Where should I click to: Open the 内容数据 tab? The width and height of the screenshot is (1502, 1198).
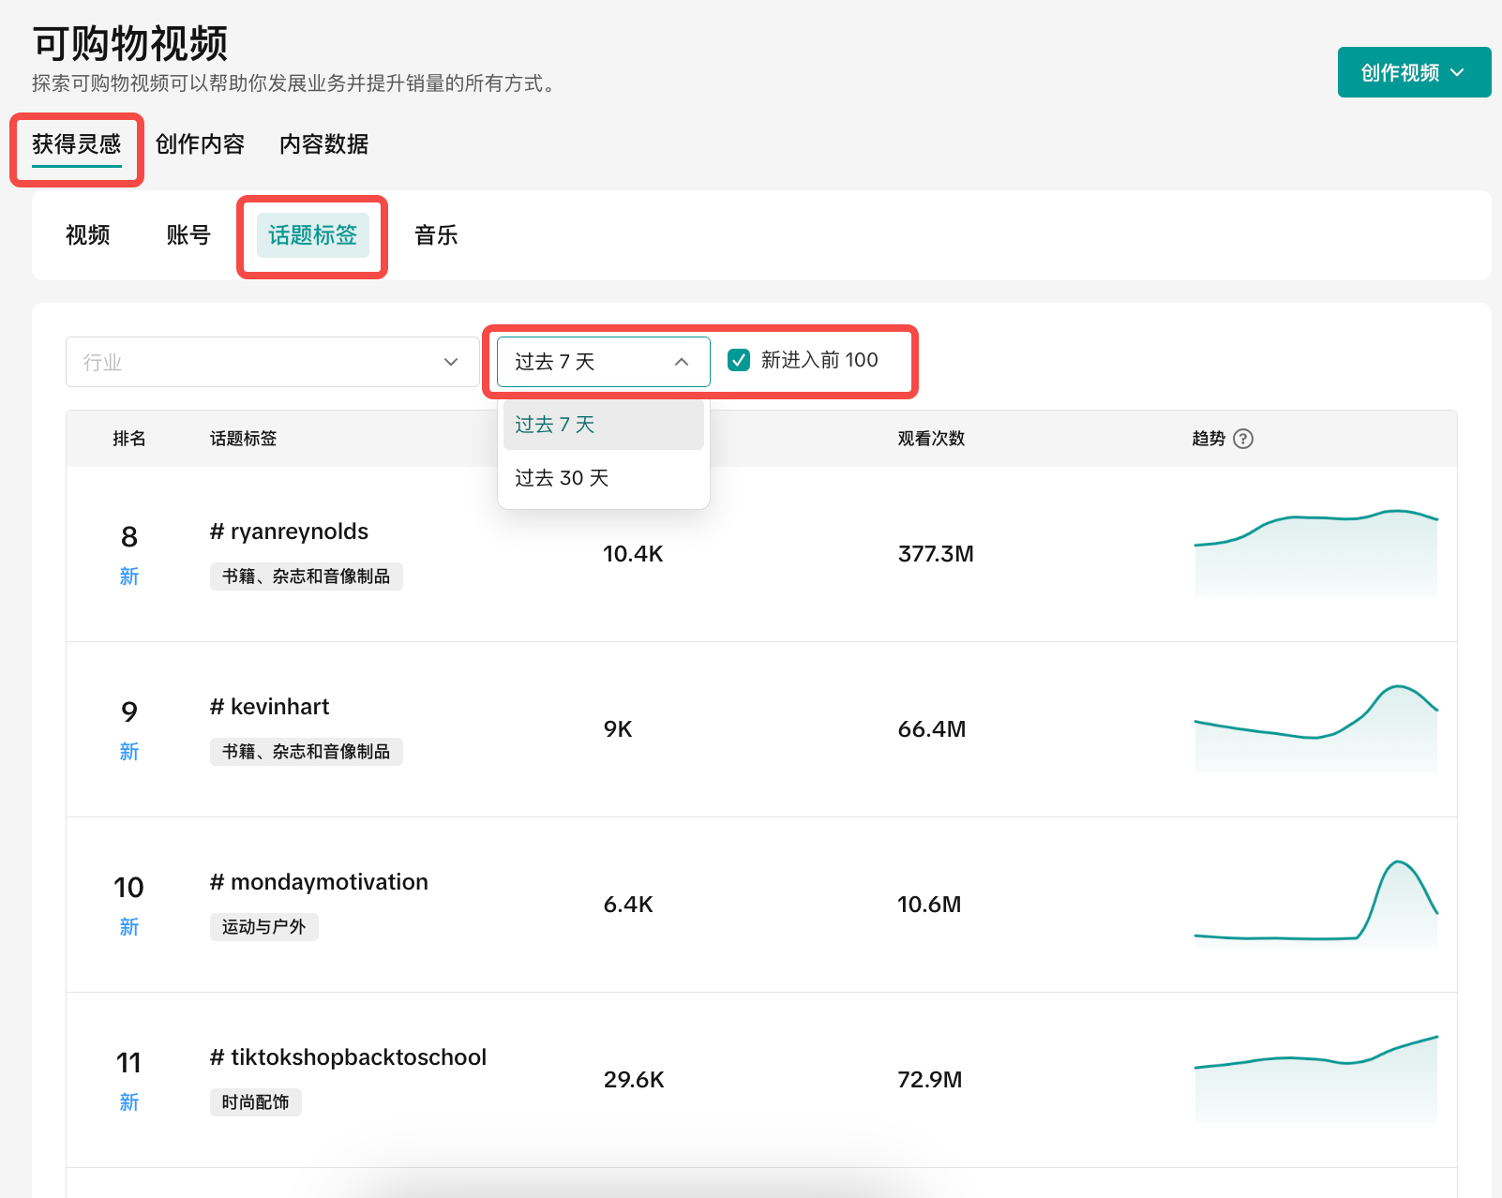click(x=323, y=144)
